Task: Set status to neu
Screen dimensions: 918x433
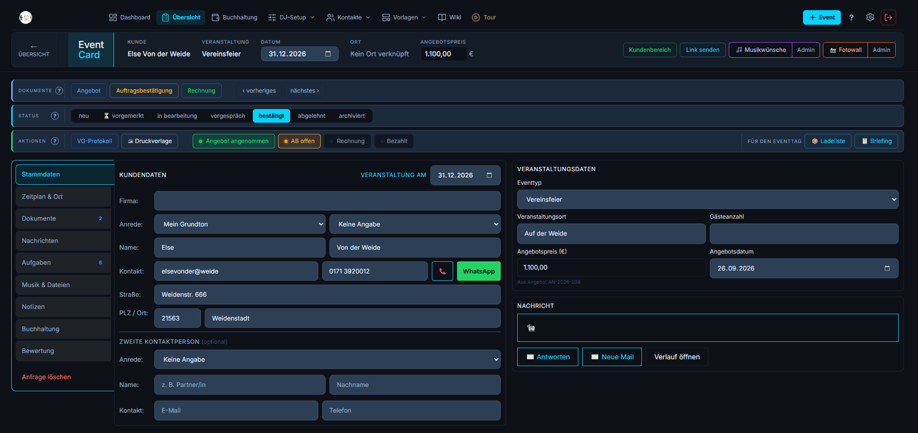Action: click(x=84, y=116)
